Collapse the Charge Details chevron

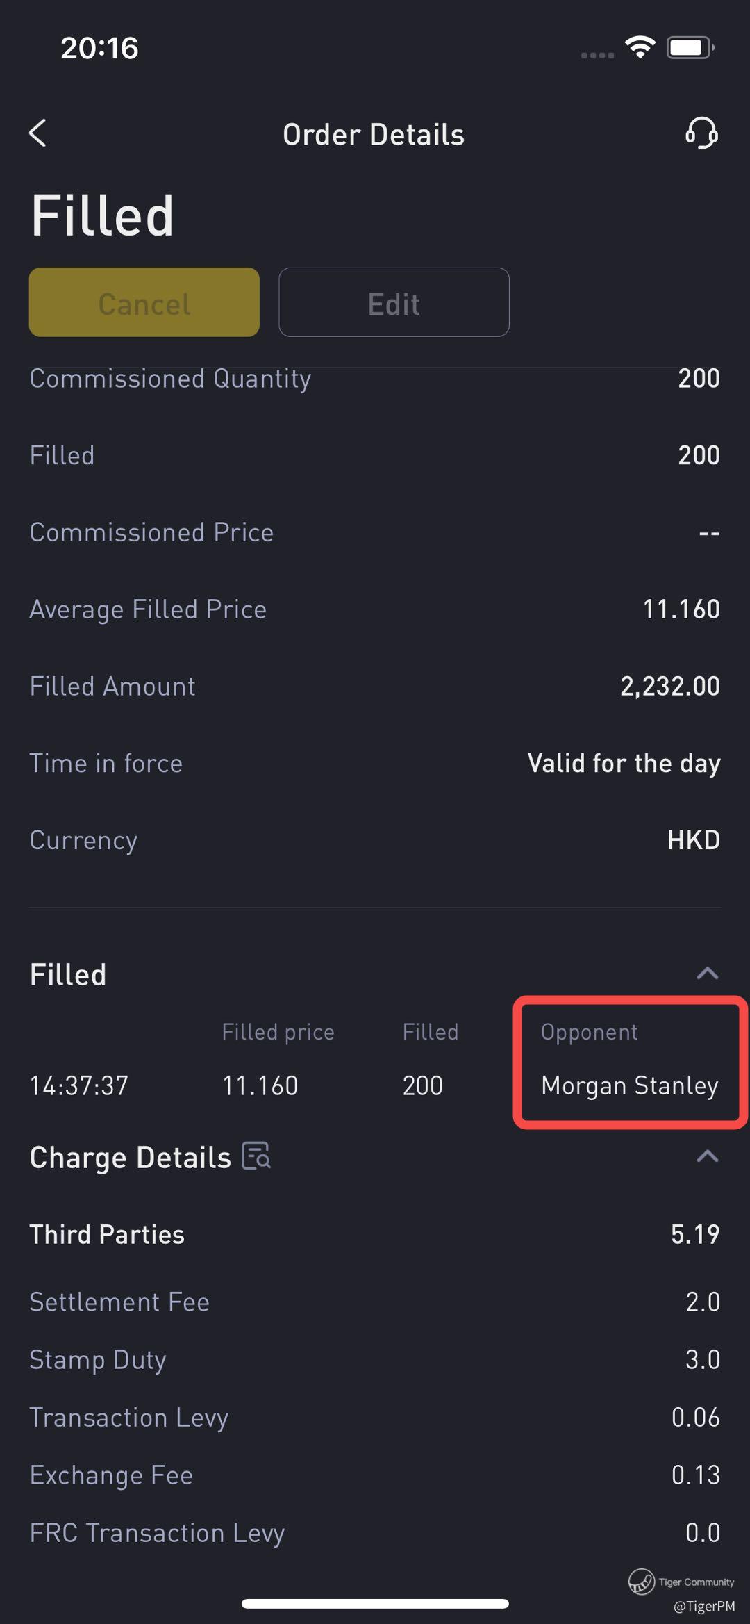(707, 1156)
